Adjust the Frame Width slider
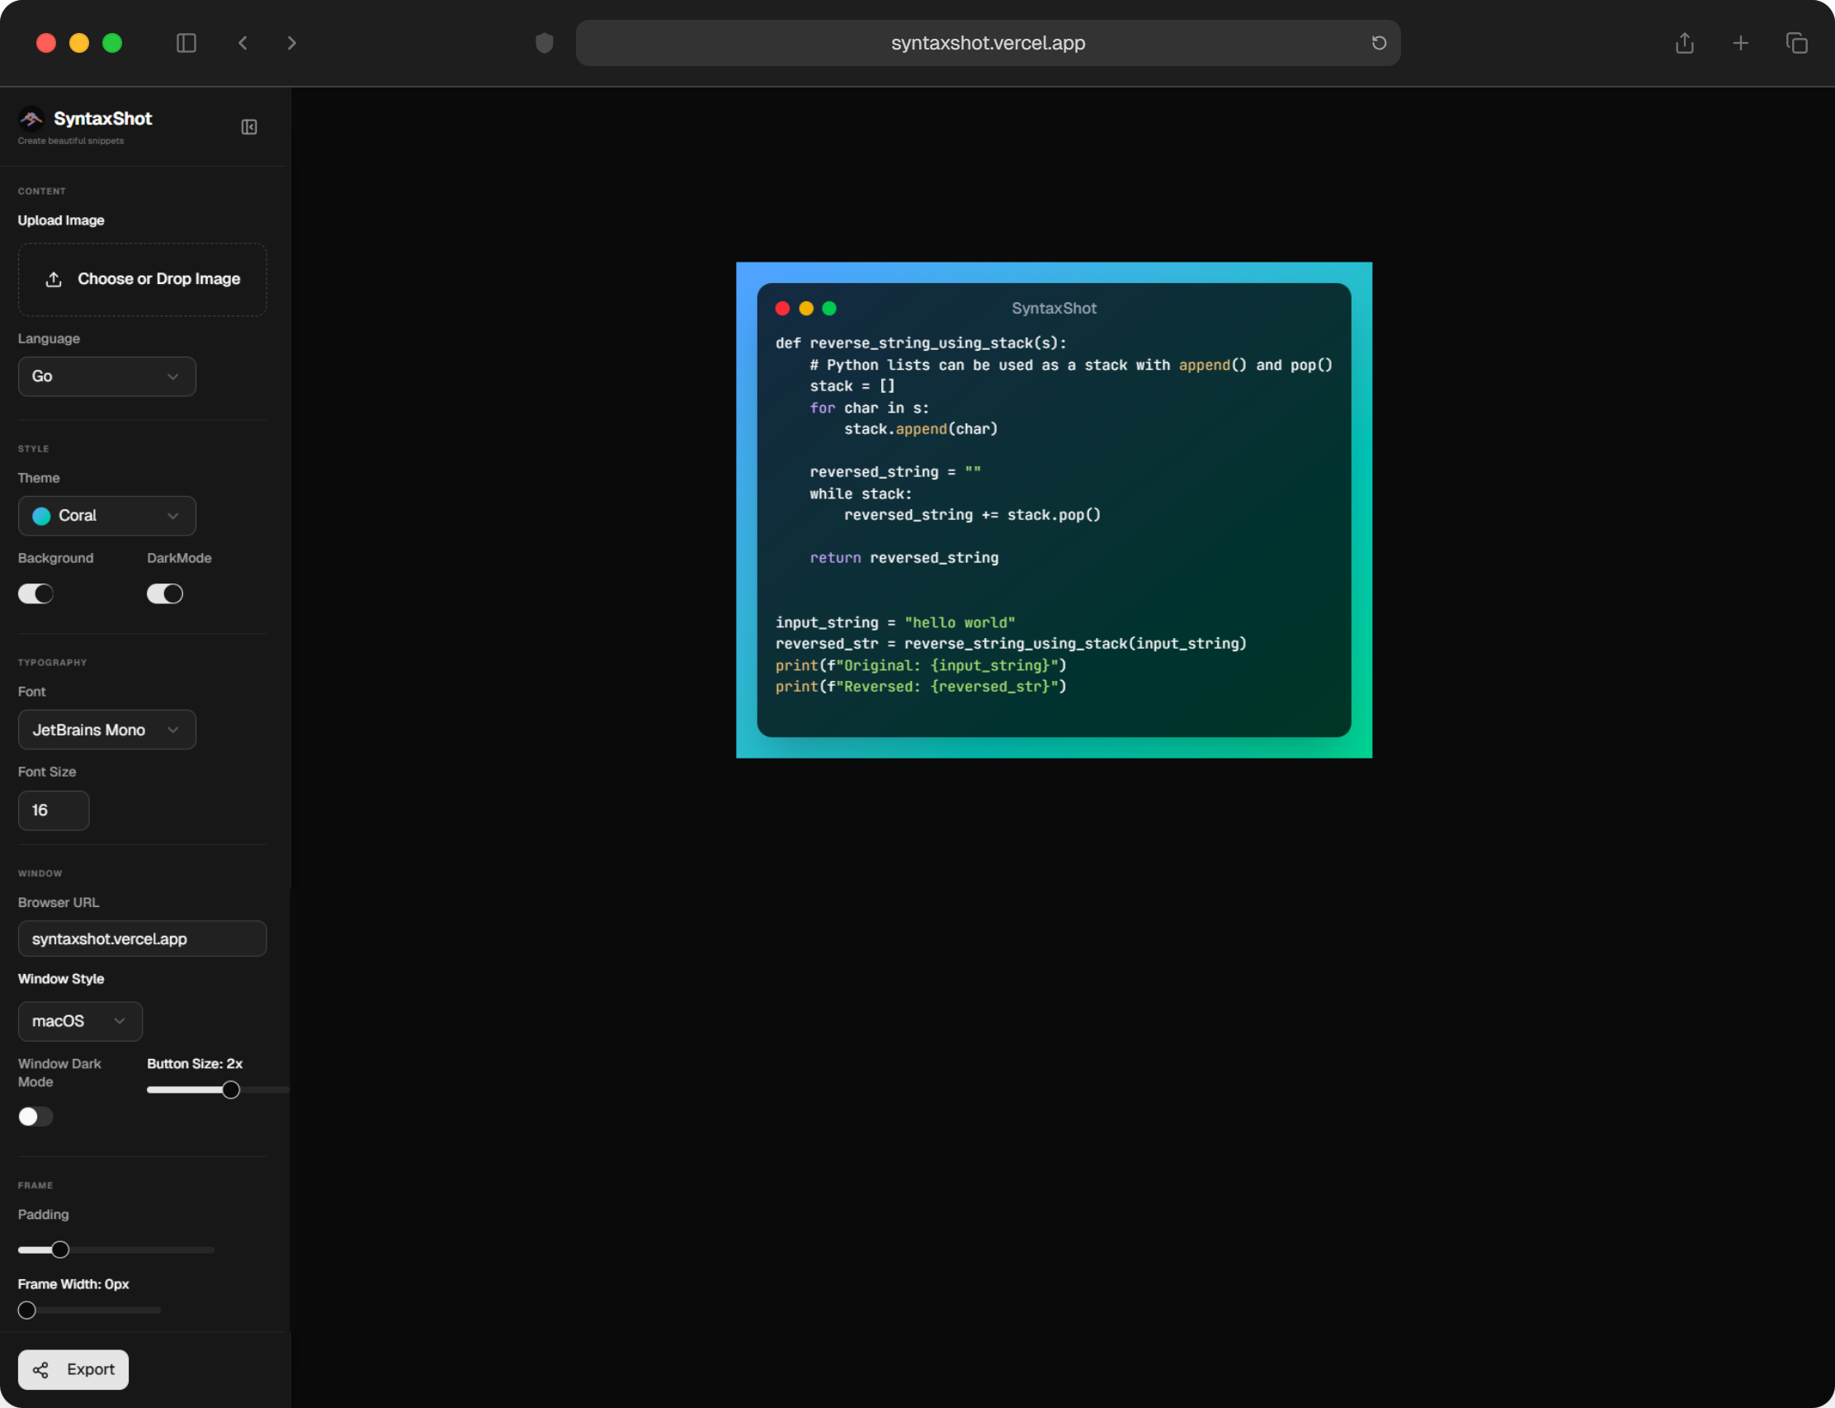This screenshot has width=1835, height=1408. click(x=90, y=1310)
